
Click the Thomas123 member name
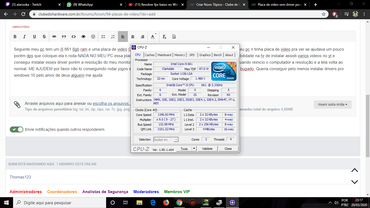pyautogui.click(x=20, y=177)
